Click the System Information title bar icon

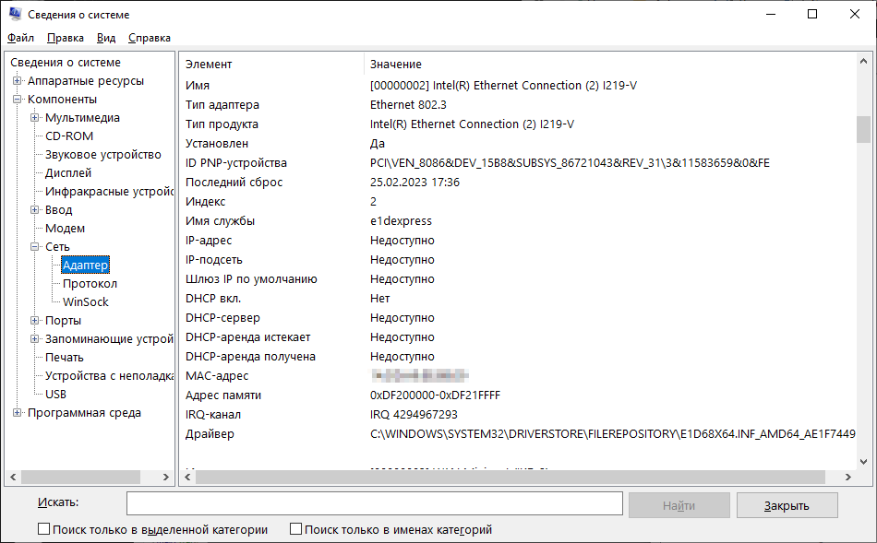15,15
